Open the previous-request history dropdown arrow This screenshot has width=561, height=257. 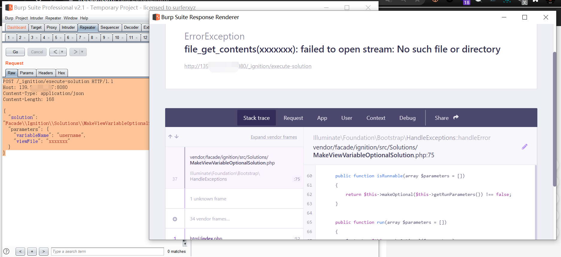62,52
